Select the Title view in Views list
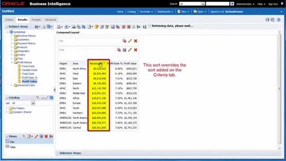 coord(12,142)
